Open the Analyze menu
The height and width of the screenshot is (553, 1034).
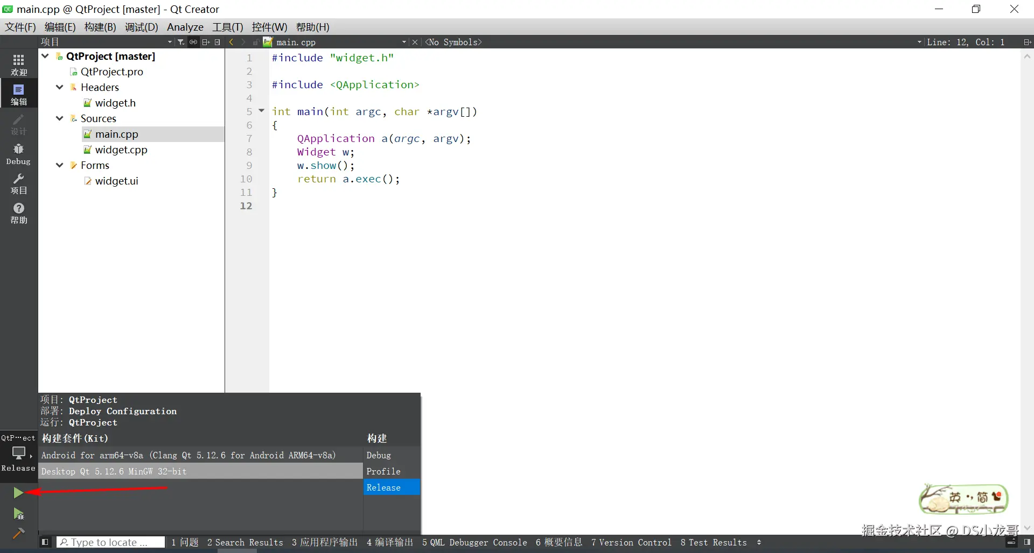click(x=185, y=27)
